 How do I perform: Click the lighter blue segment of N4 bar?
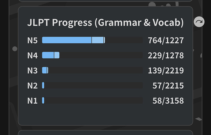(x=57, y=55)
